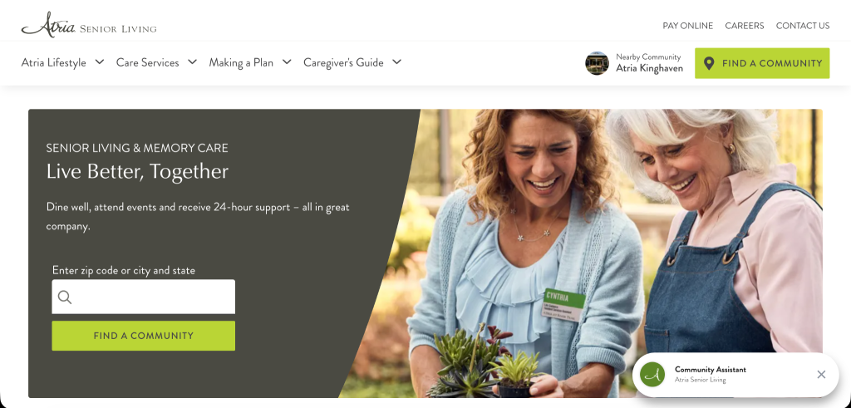Click Find a Community button below search field
Viewport: 851px width, 408px height.
(143, 336)
